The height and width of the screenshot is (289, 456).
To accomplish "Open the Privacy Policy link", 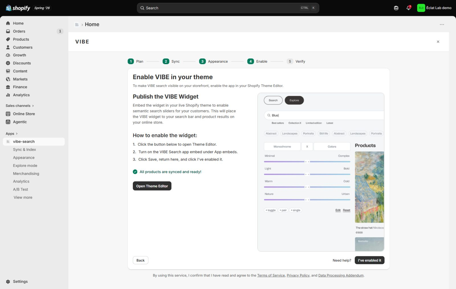I will click(x=298, y=275).
